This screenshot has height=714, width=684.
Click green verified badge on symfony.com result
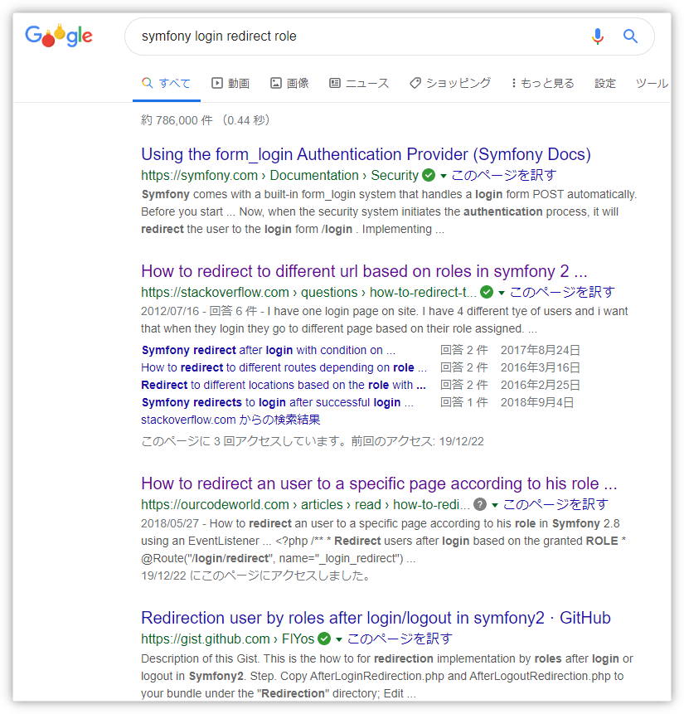point(429,175)
